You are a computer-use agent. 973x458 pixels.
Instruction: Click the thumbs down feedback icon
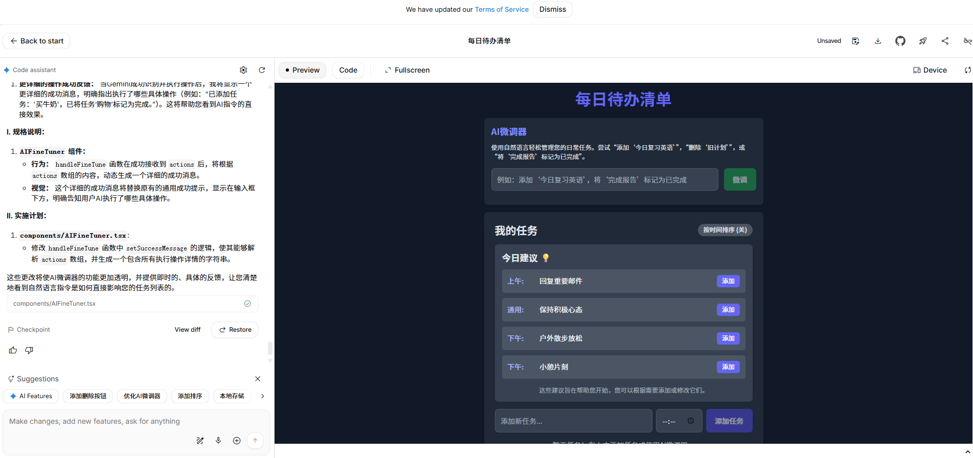click(29, 350)
